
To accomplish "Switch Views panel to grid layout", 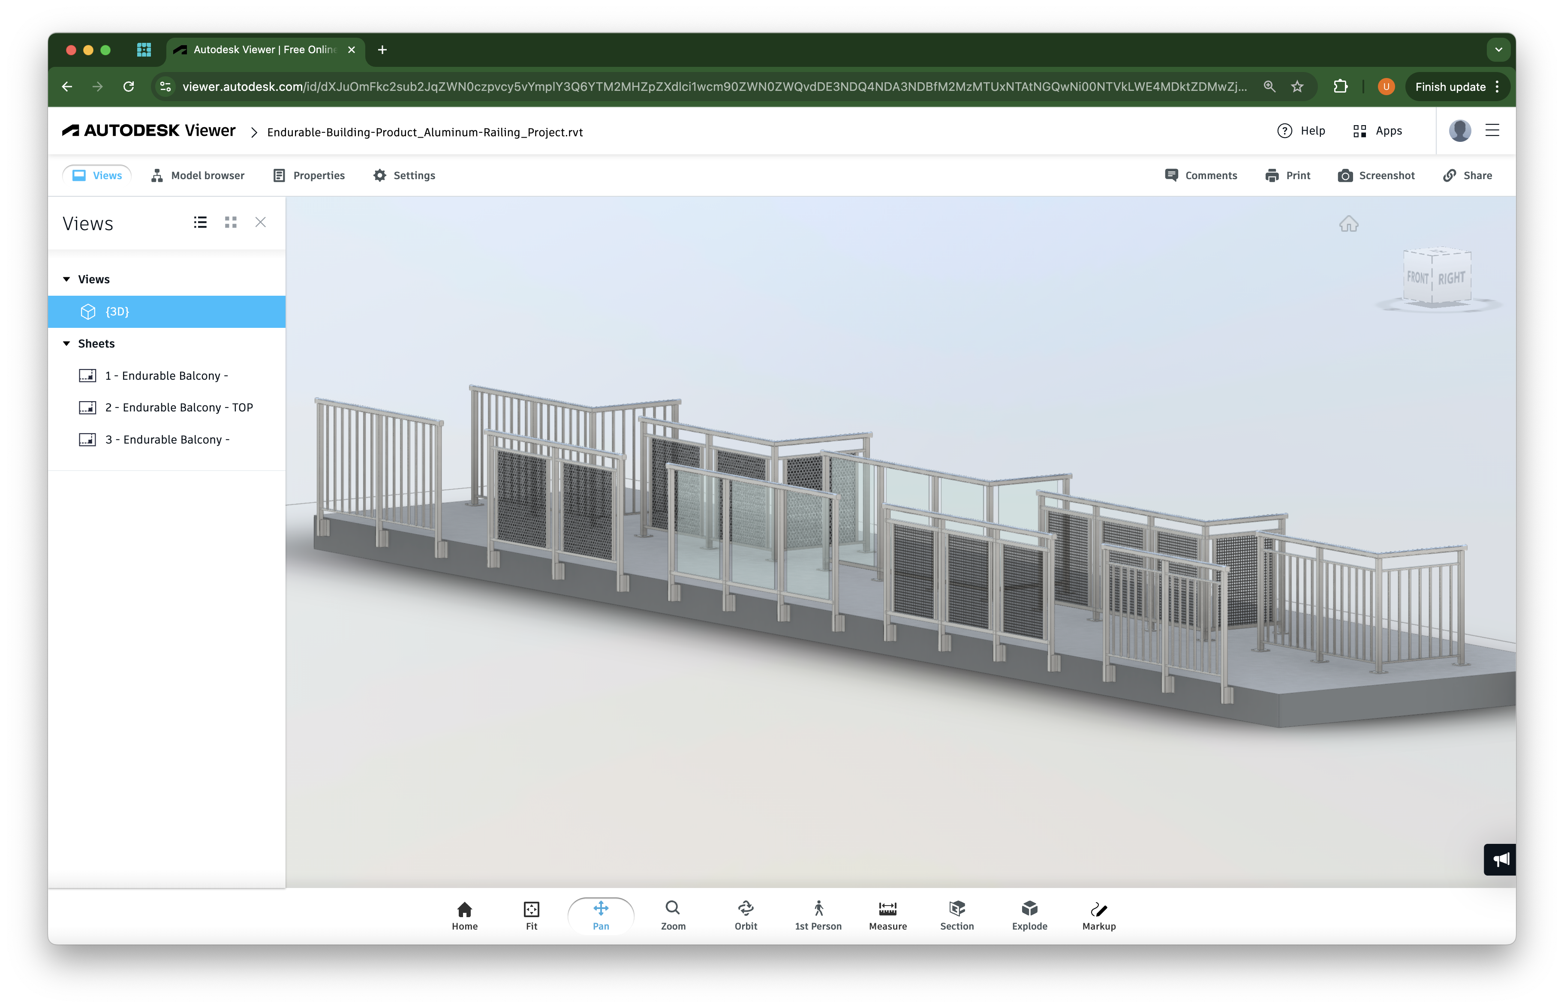I will pyautogui.click(x=231, y=222).
